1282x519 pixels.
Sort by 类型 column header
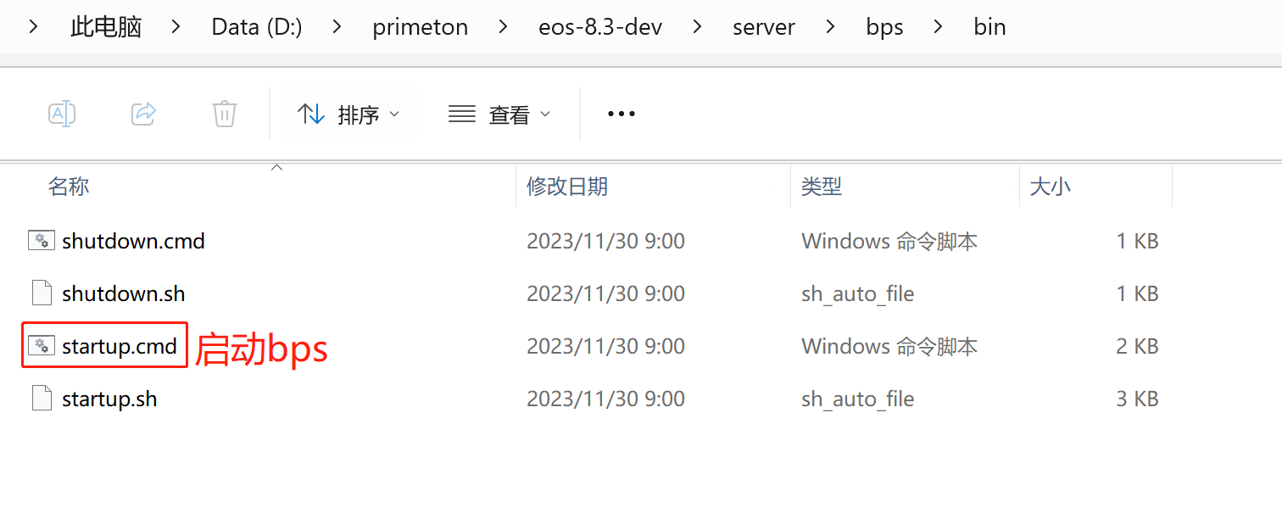(x=821, y=187)
